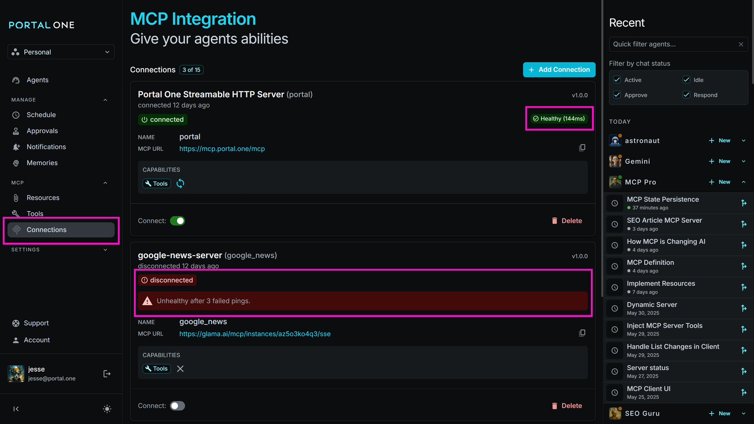Open the Personal workspace dropdown
The image size is (754, 424).
click(x=61, y=52)
